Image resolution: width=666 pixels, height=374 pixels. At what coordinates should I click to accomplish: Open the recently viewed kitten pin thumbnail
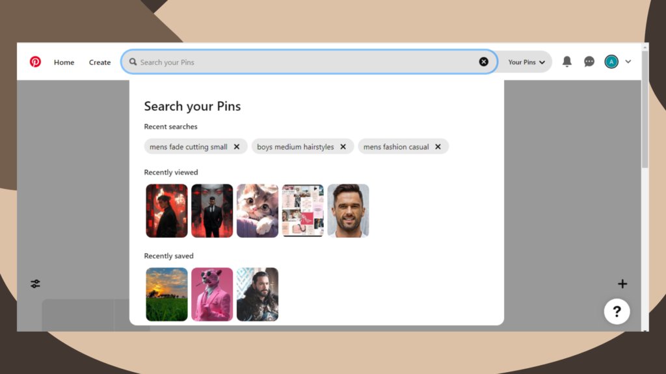point(258,210)
